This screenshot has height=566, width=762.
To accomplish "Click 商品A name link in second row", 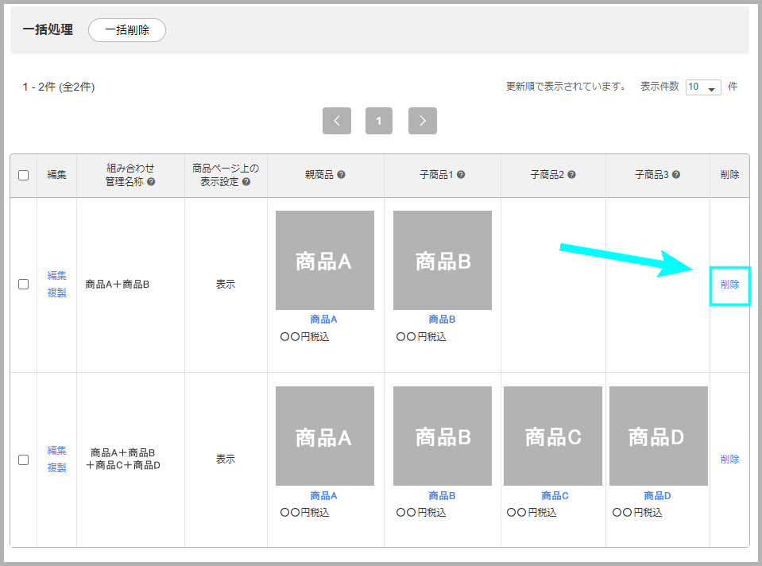I will 323,496.
